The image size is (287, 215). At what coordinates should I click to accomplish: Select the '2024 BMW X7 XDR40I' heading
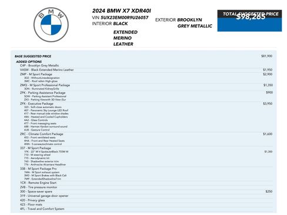click(x=122, y=11)
